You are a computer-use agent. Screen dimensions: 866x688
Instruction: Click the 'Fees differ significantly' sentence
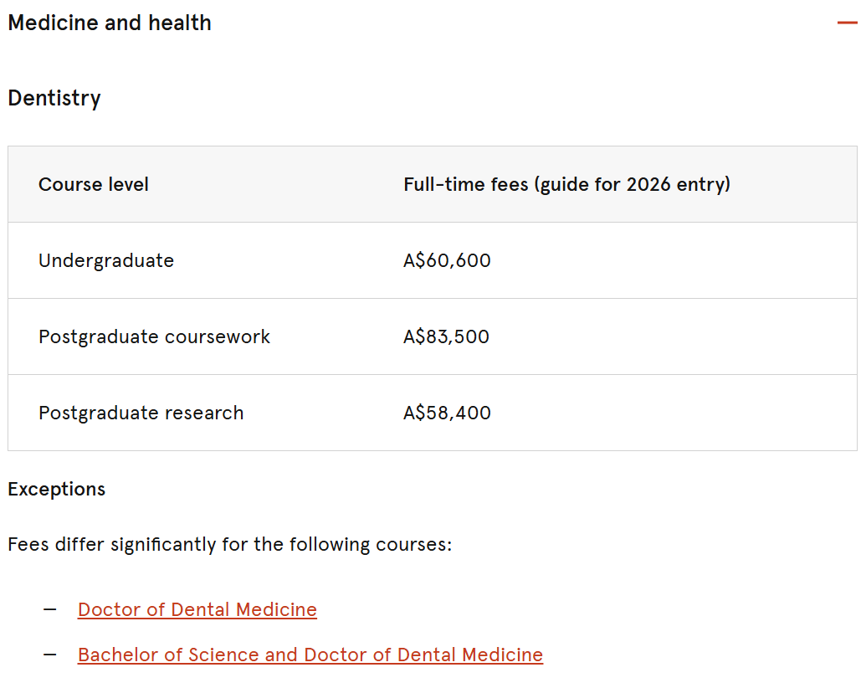(x=230, y=544)
